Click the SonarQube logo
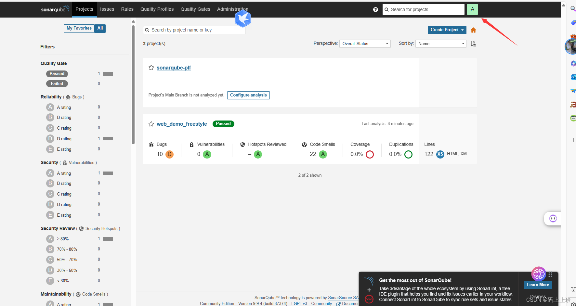 click(x=55, y=9)
